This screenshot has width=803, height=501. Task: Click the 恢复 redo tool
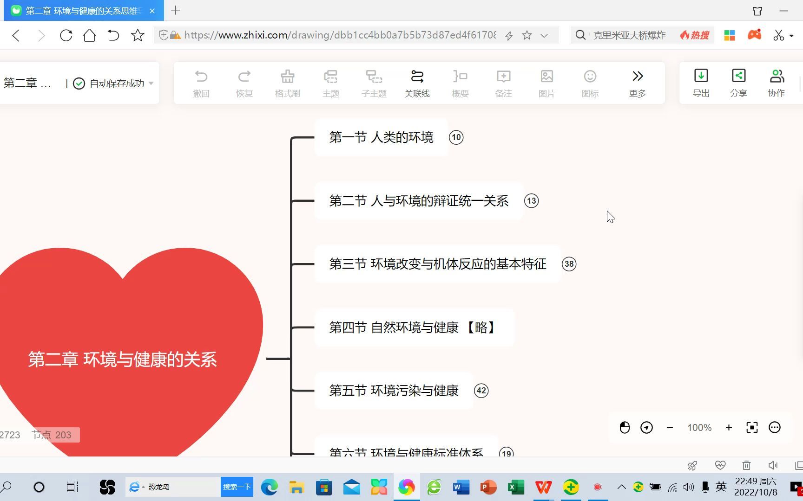[244, 83]
